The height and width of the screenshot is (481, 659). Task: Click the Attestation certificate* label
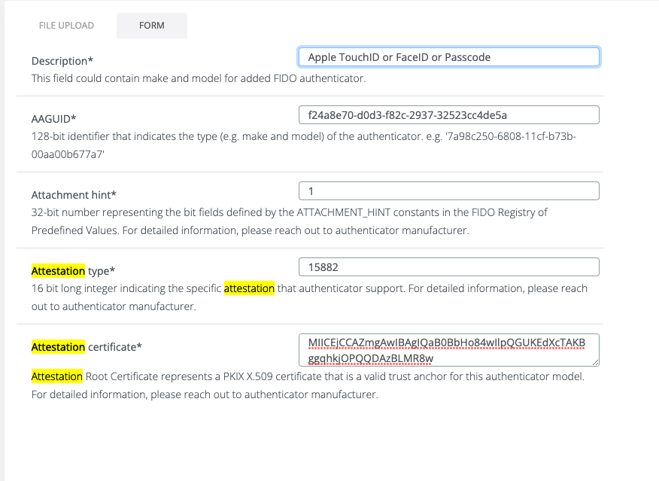click(87, 347)
